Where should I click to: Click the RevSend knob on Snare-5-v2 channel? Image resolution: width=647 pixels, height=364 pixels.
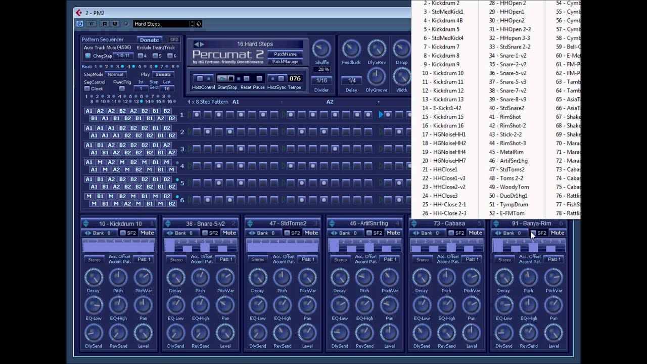click(200, 333)
